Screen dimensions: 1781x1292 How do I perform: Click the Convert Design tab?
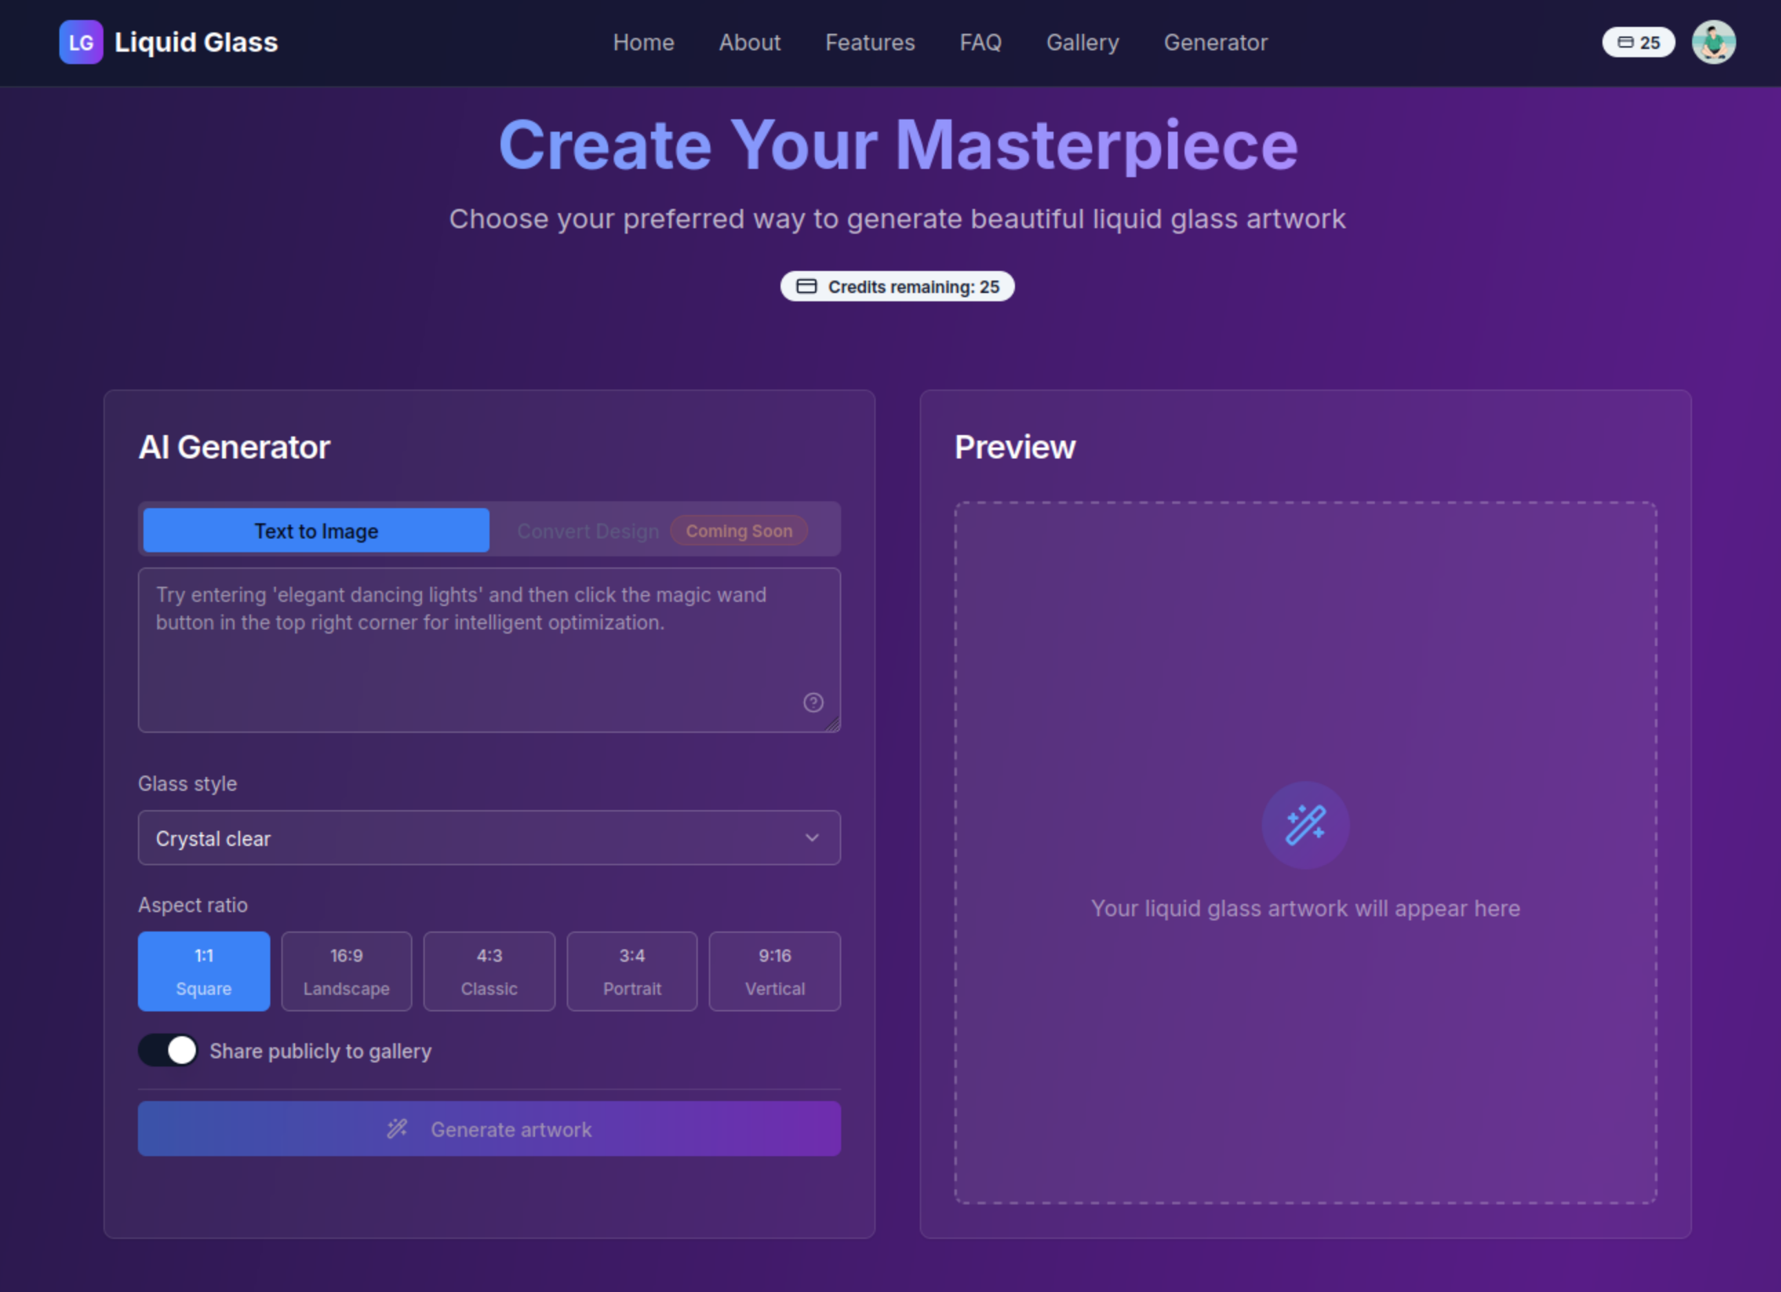(x=662, y=530)
